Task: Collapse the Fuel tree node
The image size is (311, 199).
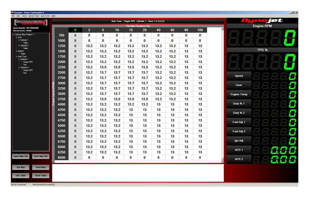Action: [16, 37]
